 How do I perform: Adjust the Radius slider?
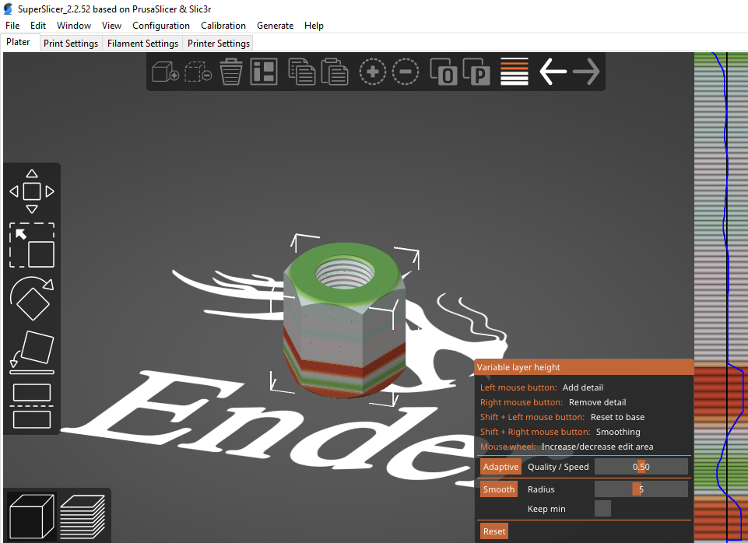[641, 489]
